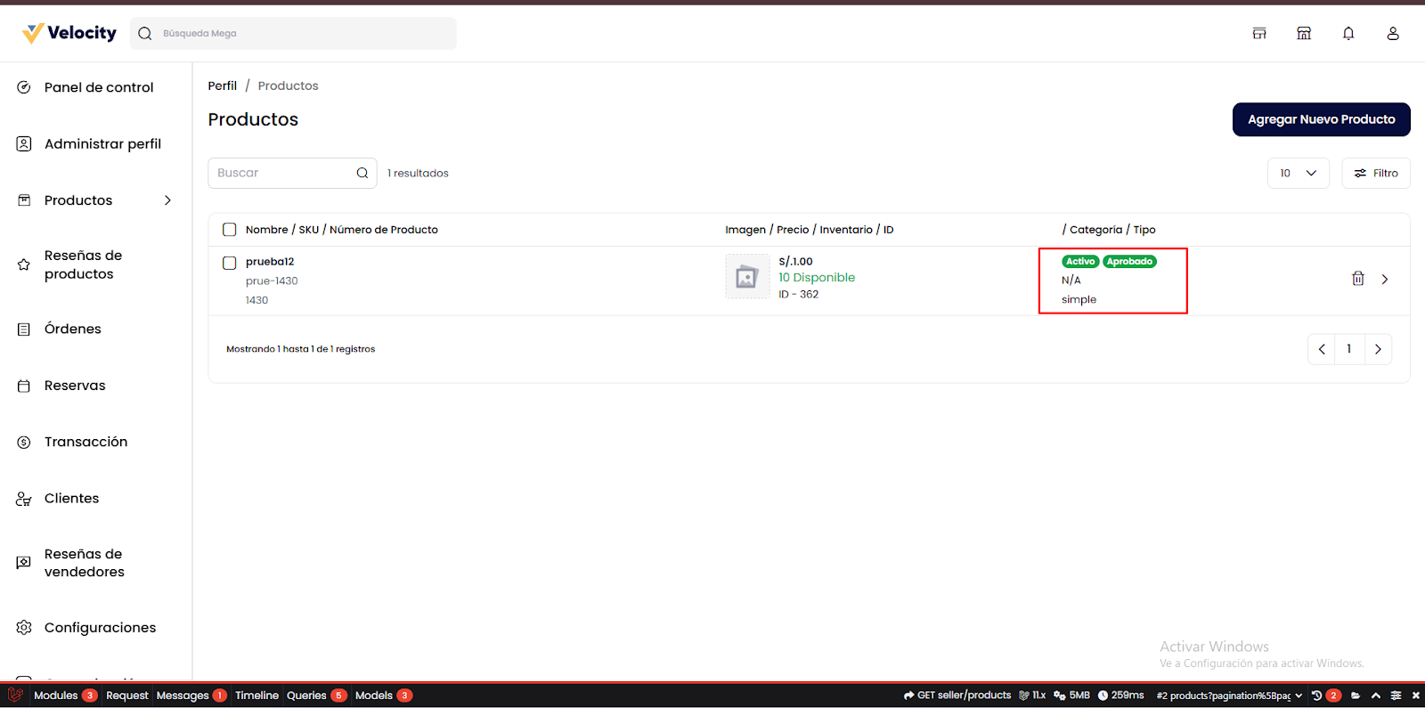Click the storefront icon in header
This screenshot has width=1425, height=708.
pyautogui.click(x=1304, y=34)
